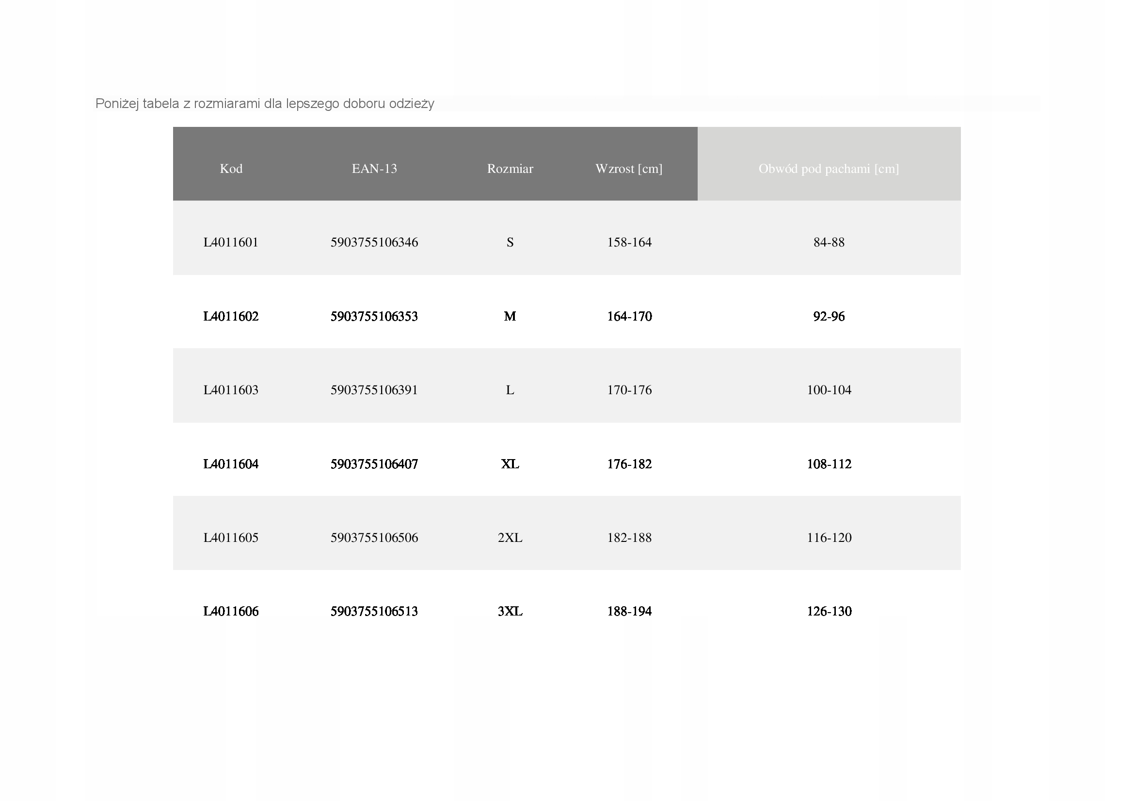Select the S size cell
1134x801 pixels.
click(510, 242)
